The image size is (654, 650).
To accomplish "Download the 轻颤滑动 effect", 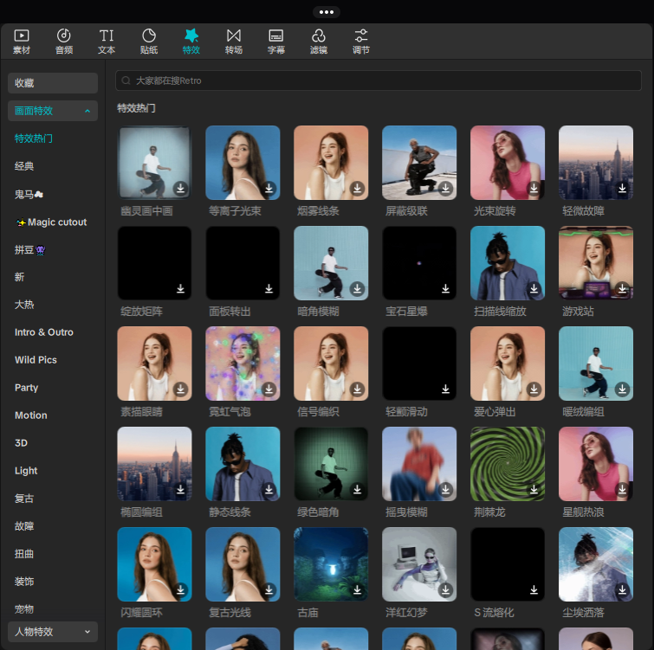I will 446,389.
